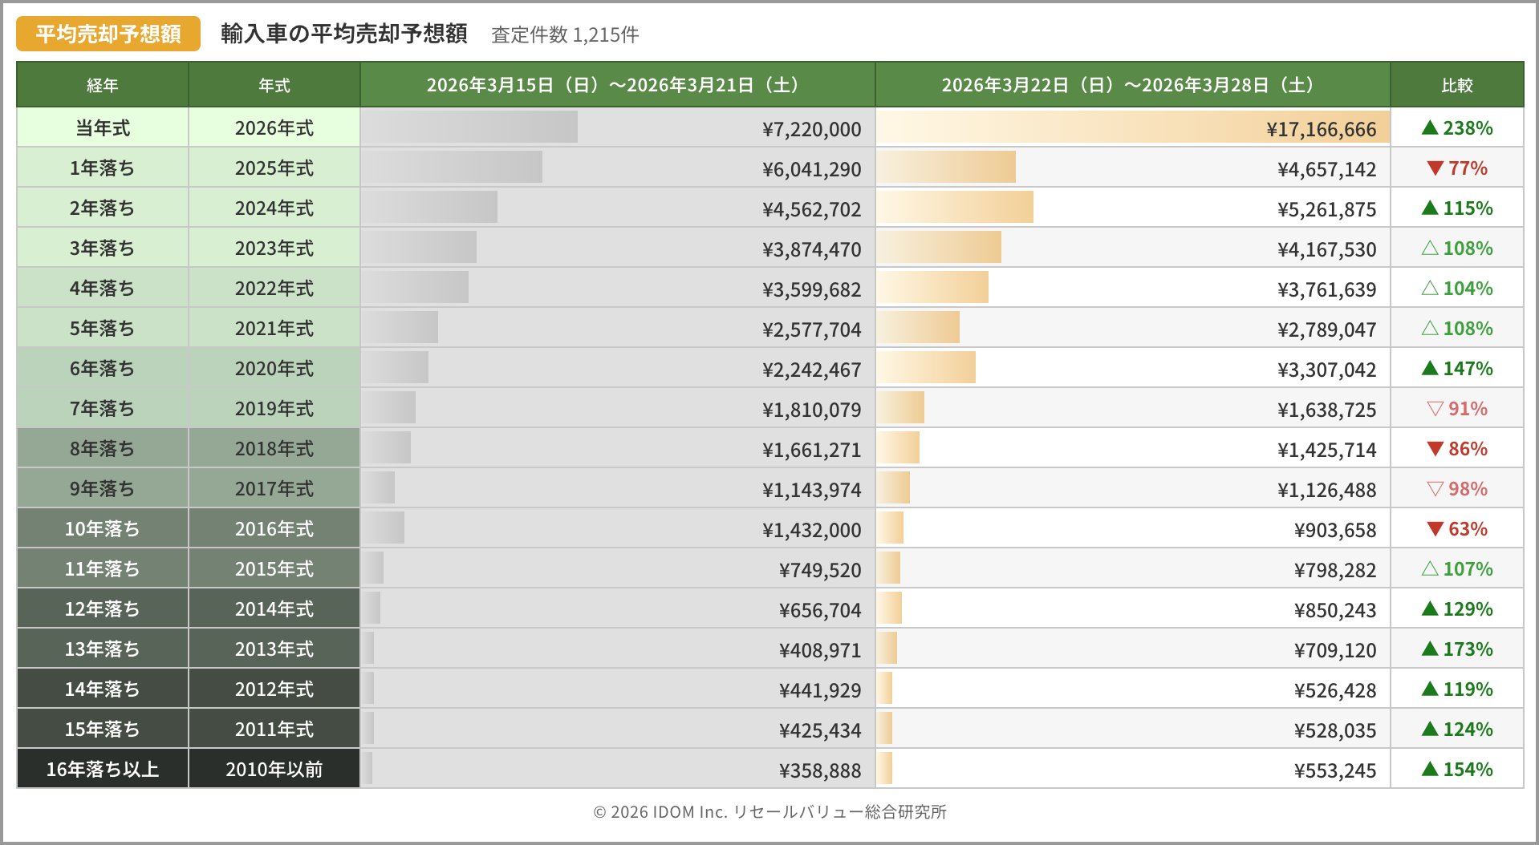Select the 16年落ち以上 row label
This screenshot has height=845, width=1539.
103,770
